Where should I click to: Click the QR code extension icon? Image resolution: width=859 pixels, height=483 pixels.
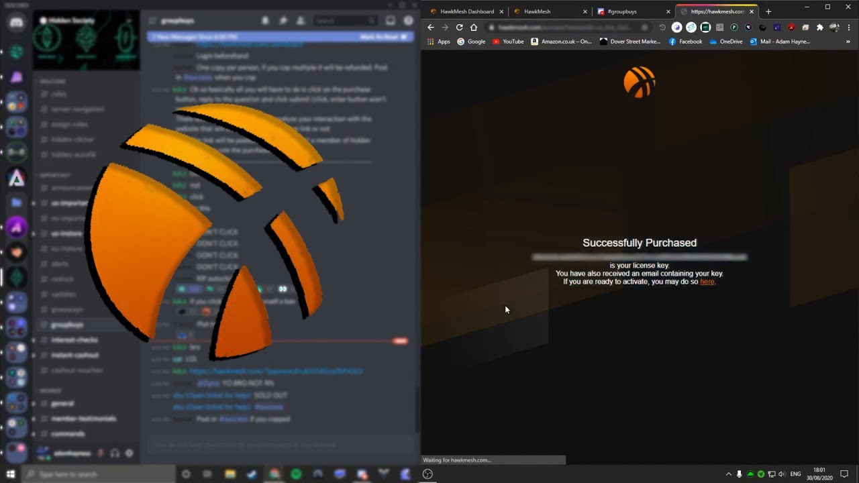pyautogui.click(x=719, y=28)
